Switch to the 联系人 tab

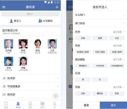[15, 21]
